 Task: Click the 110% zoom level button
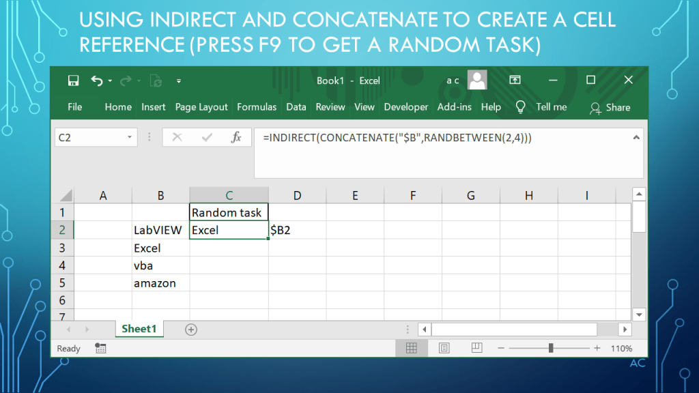point(621,349)
